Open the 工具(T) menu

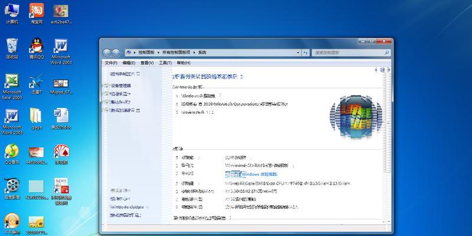point(165,63)
